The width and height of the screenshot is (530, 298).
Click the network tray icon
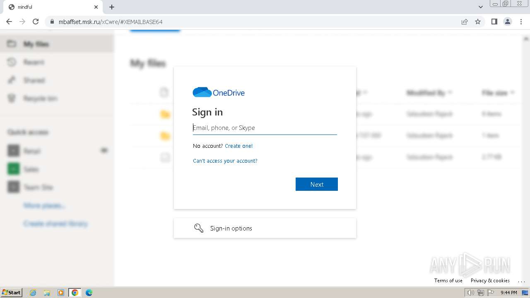pyautogui.click(x=480, y=293)
